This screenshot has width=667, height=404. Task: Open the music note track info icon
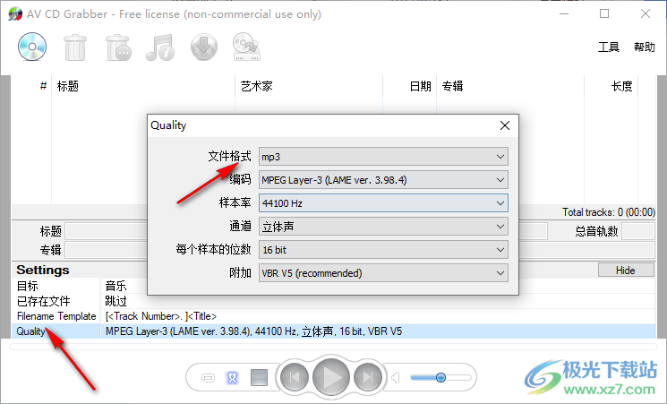point(160,47)
